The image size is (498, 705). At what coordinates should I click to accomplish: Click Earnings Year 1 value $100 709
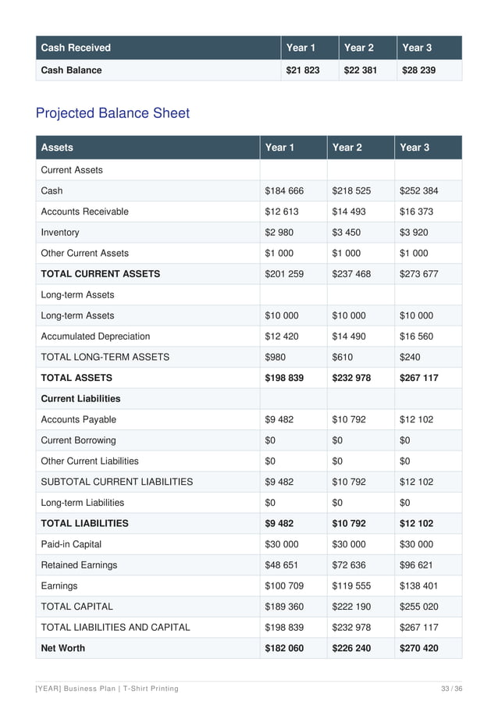[x=284, y=586]
